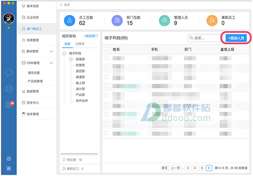The height and width of the screenshot is (176, 253).
Task: Click the 手机 column header
Action: point(154,49)
